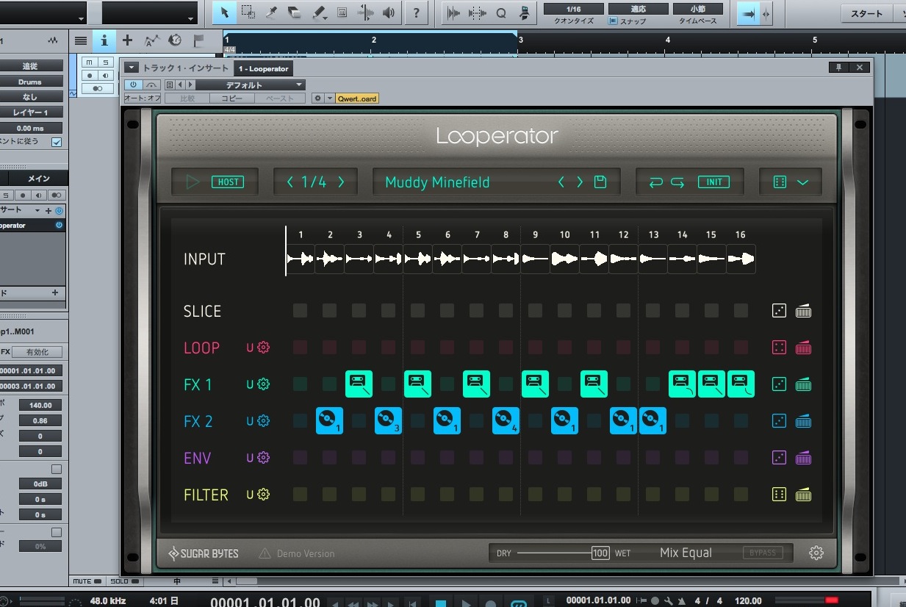Select the Eraser tool

pos(295,12)
